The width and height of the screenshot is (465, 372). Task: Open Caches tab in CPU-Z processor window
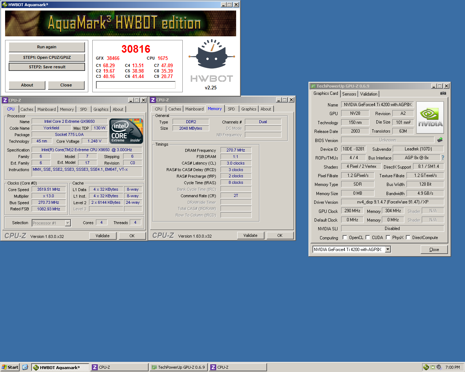[27, 109]
